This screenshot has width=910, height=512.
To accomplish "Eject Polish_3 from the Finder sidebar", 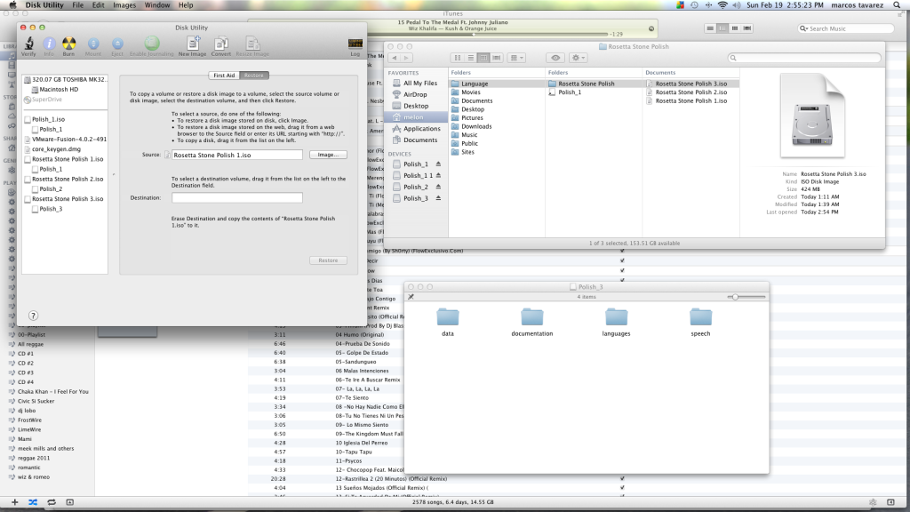I will click(438, 198).
